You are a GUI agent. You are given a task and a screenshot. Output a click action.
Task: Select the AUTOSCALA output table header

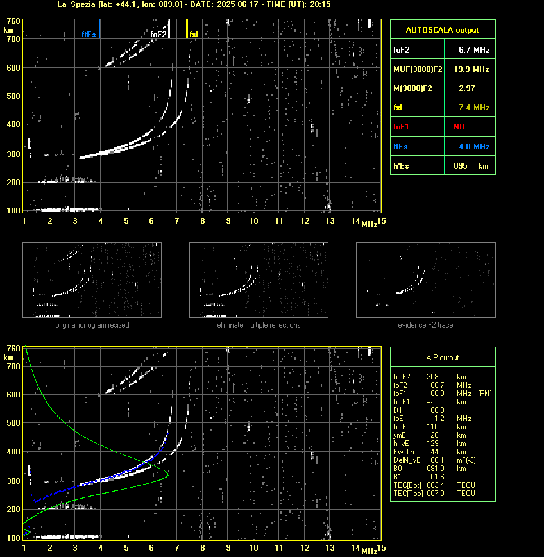pyautogui.click(x=443, y=29)
